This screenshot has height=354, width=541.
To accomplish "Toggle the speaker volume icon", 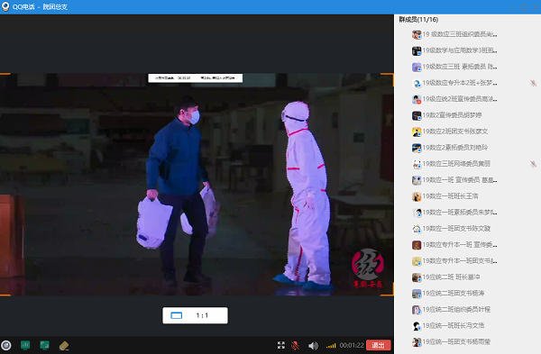I will click(x=313, y=345).
